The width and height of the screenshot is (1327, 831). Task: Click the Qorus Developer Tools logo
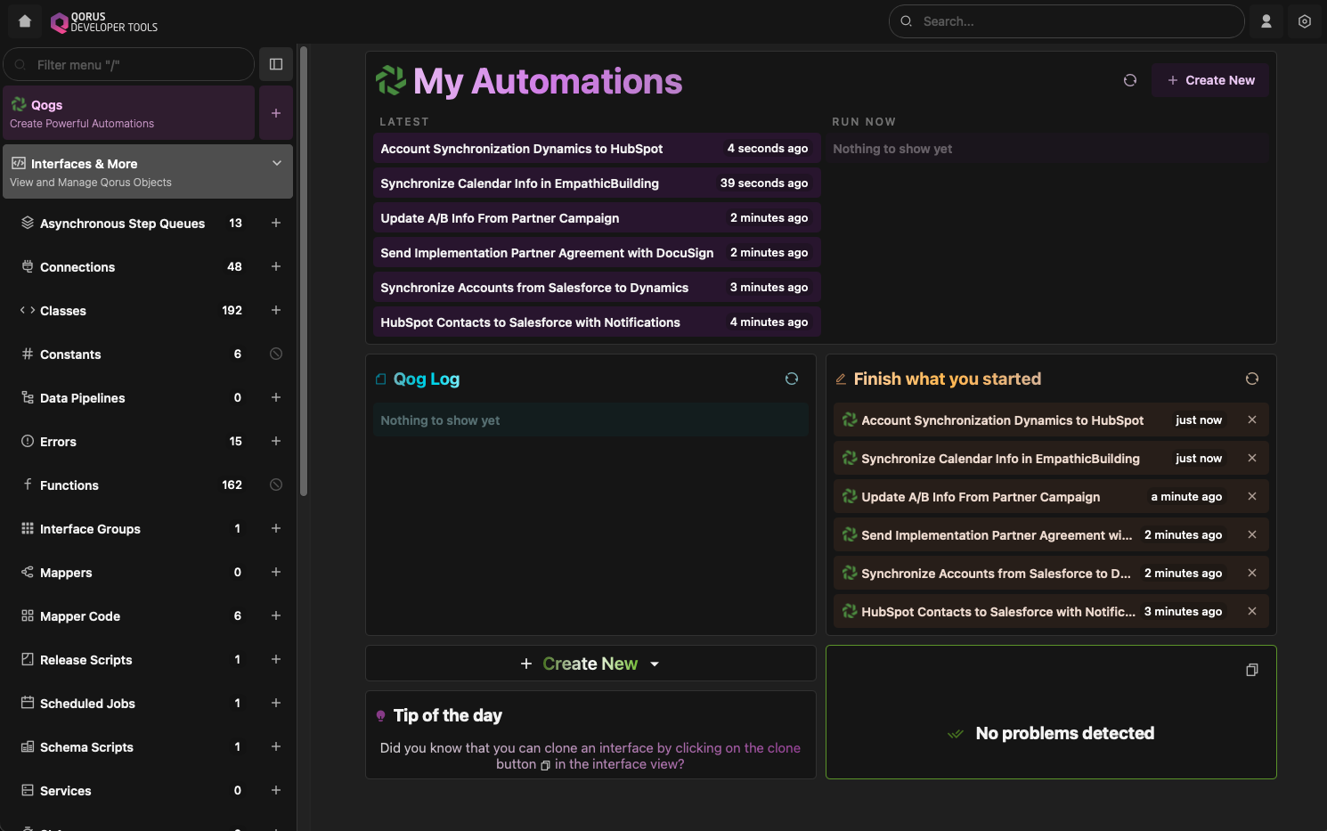point(103,22)
